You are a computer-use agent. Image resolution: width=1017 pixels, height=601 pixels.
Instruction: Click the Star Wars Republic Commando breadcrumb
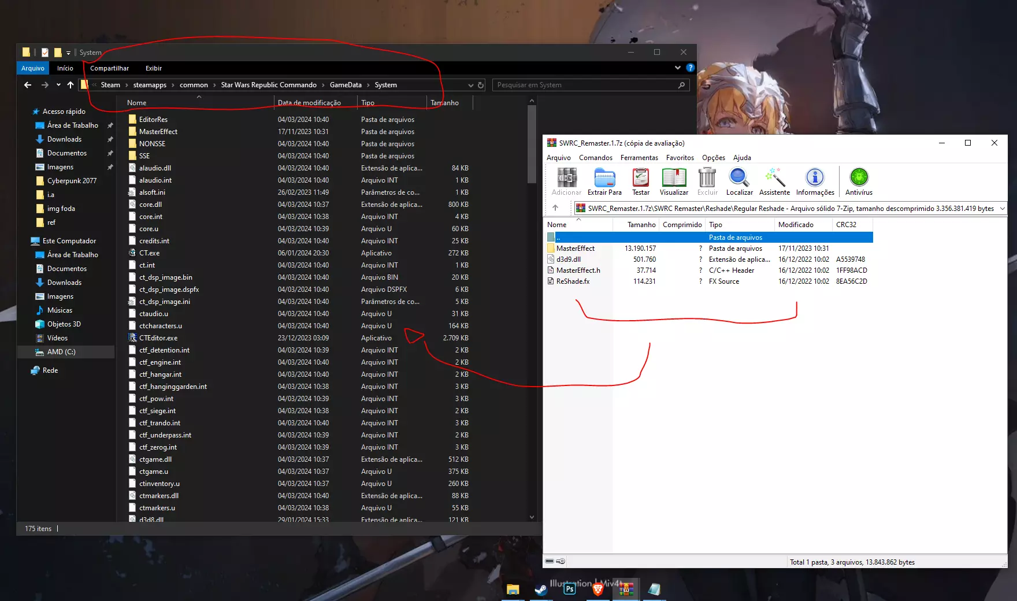click(x=269, y=85)
